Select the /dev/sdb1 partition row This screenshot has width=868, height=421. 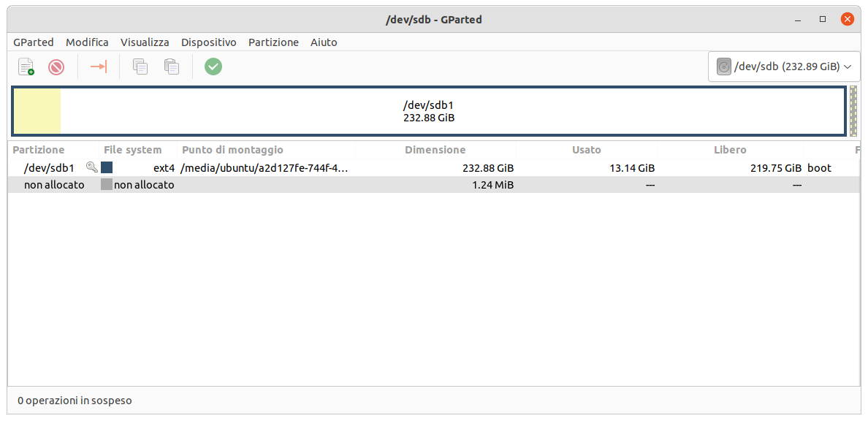(434, 168)
